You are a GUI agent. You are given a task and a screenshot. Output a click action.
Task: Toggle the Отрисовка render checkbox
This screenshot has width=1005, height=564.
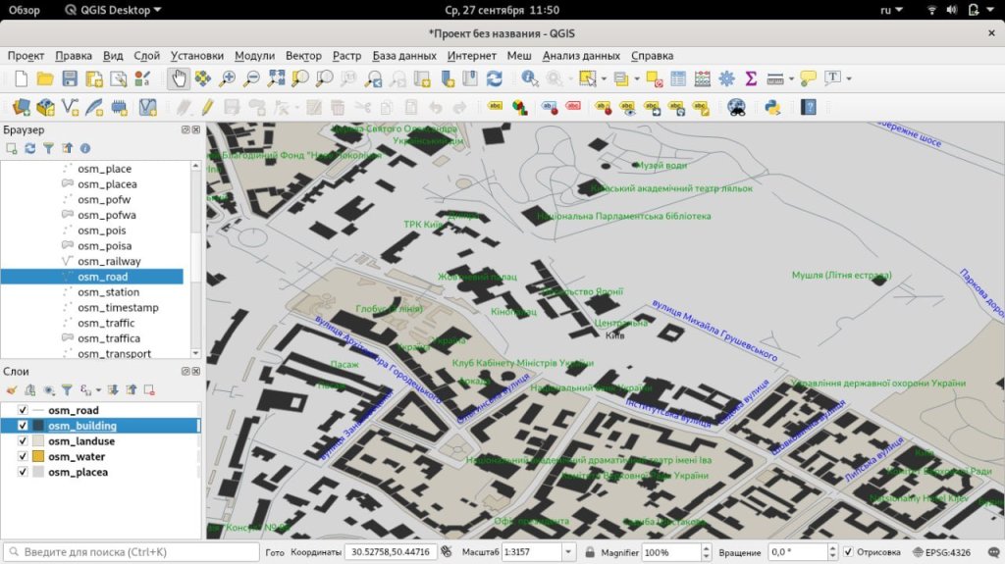point(848,552)
